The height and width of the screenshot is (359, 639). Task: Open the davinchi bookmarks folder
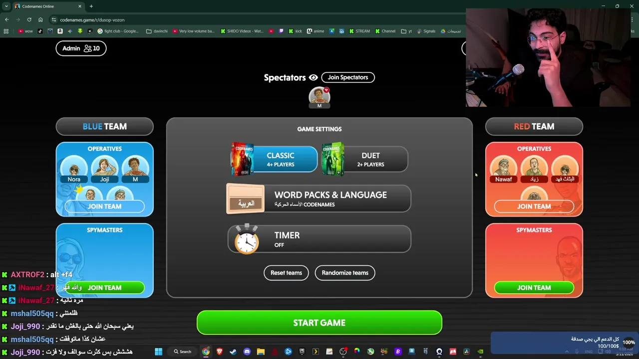tap(157, 31)
